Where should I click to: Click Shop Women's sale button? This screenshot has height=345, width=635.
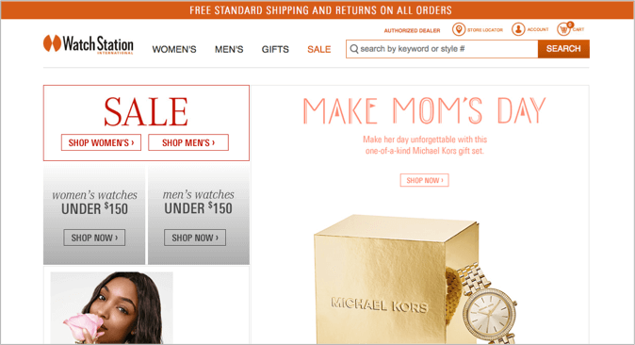pyautogui.click(x=101, y=142)
